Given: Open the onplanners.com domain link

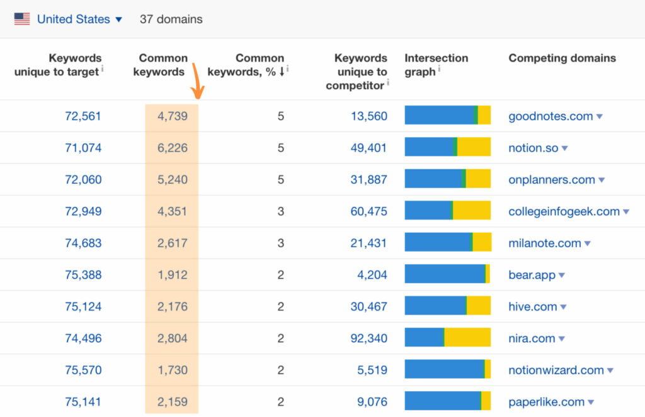Looking at the screenshot, I should coord(551,180).
